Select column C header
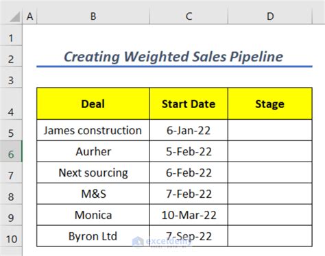Viewport: 325px width, 256px height. (189, 16)
